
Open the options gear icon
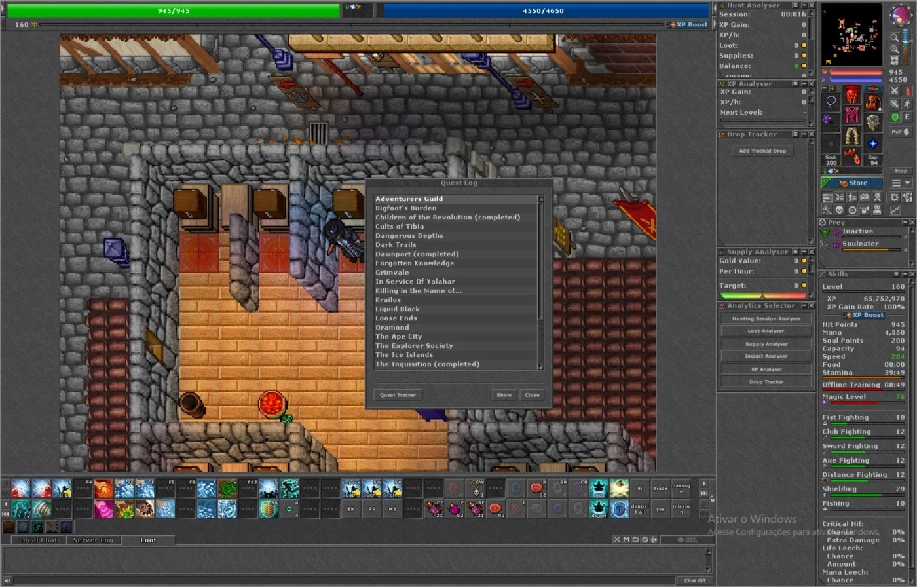(894, 198)
